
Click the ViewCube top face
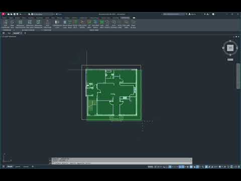pyautogui.click(x=230, y=48)
